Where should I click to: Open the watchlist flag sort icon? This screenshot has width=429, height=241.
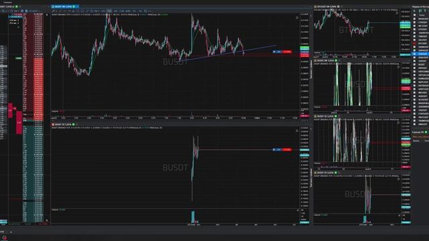(x=420, y=11)
